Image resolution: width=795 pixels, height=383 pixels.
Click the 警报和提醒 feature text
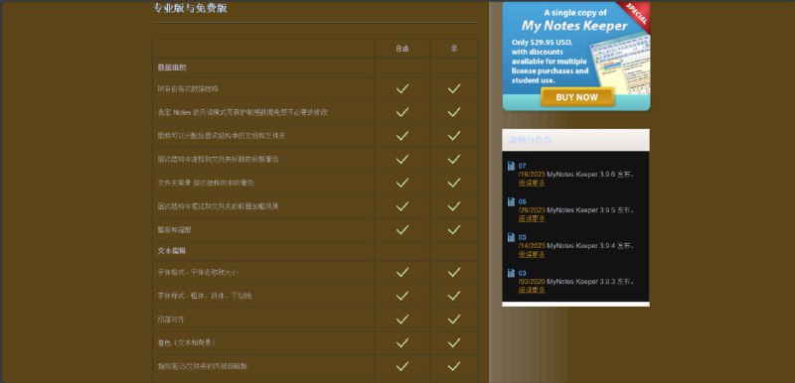pyautogui.click(x=174, y=229)
